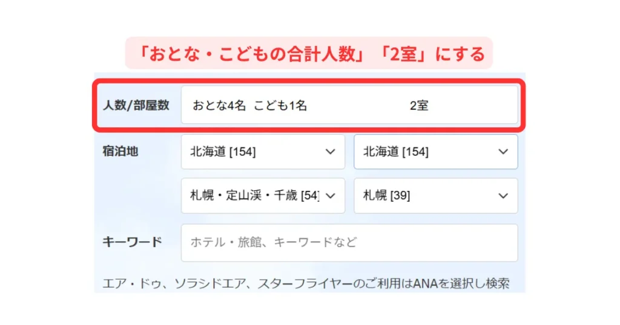Viewport: 620px width, 325px height.
Task: Click the おとな4名 adult count text
Action: point(219,106)
